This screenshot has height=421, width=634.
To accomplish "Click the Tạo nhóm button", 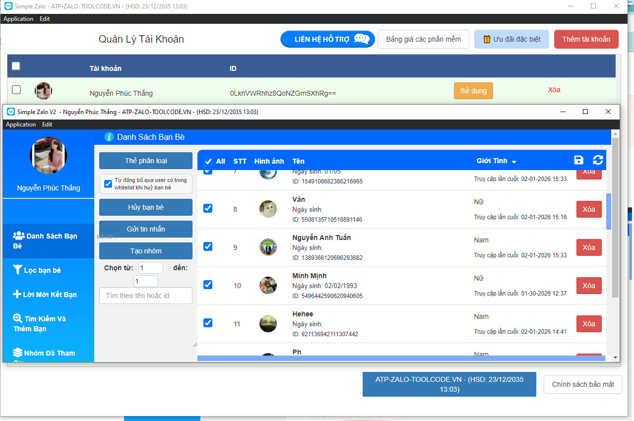I will pyautogui.click(x=146, y=251).
